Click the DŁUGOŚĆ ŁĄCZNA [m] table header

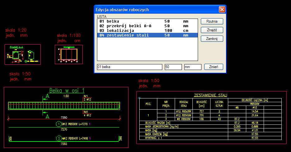[x=255, y=100]
